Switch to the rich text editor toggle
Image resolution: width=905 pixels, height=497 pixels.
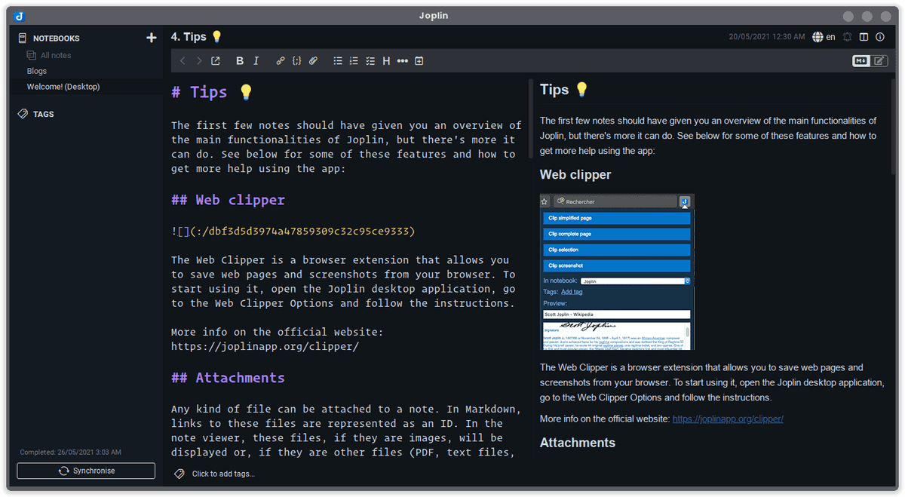[x=879, y=61]
